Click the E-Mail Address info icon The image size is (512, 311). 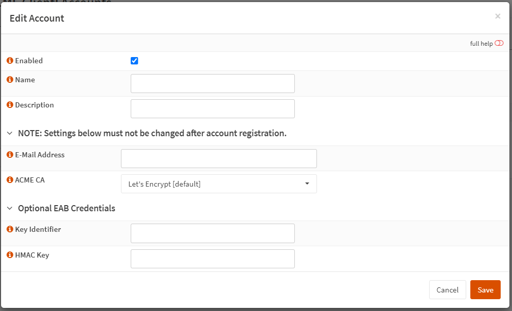[x=10, y=155]
